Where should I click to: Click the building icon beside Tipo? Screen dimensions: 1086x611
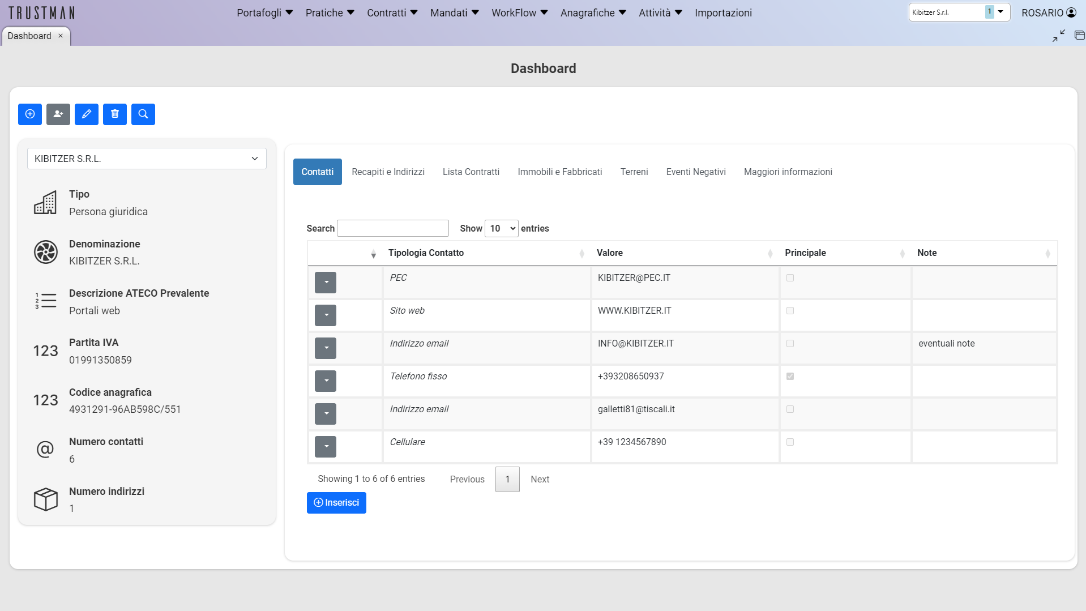tap(45, 203)
